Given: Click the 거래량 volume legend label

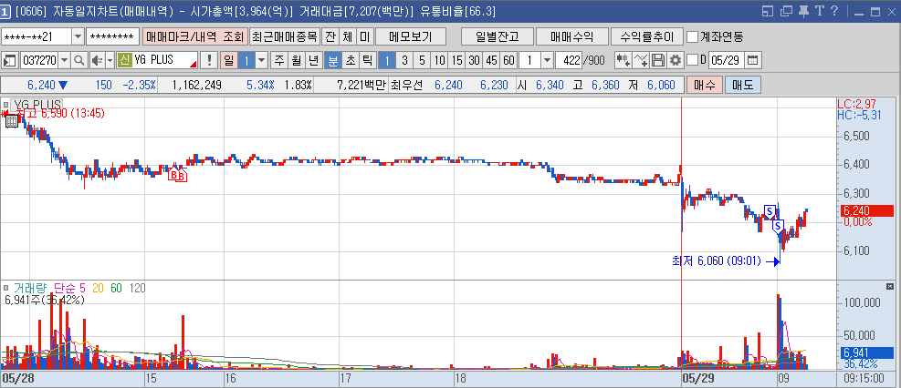Looking at the screenshot, I should pos(30,288).
